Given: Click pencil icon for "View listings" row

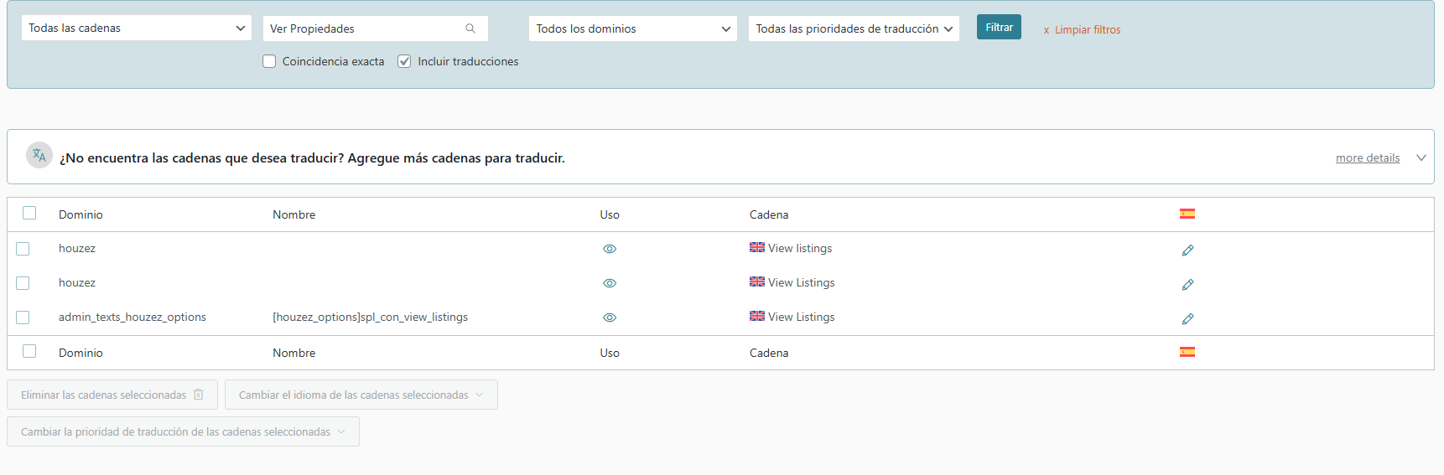Looking at the screenshot, I should coord(1187,250).
